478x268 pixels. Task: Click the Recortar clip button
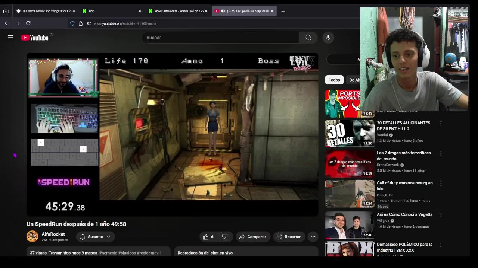(289, 237)
